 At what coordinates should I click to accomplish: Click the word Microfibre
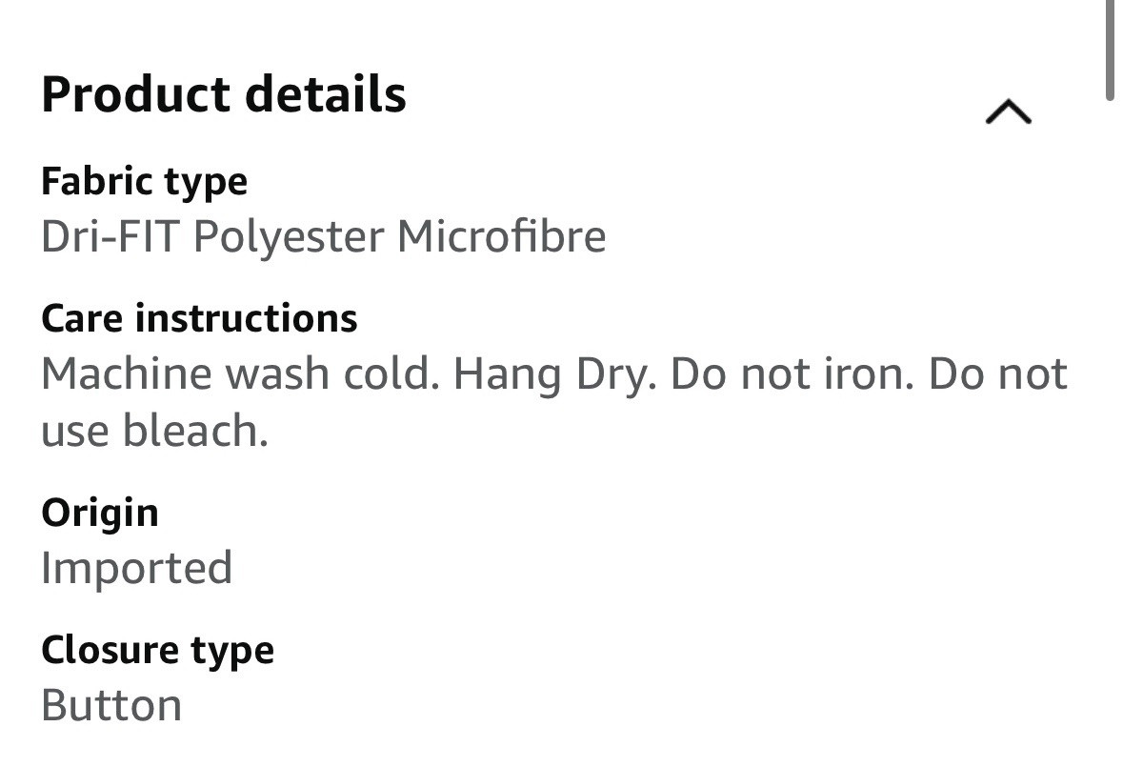coord(501,237)
